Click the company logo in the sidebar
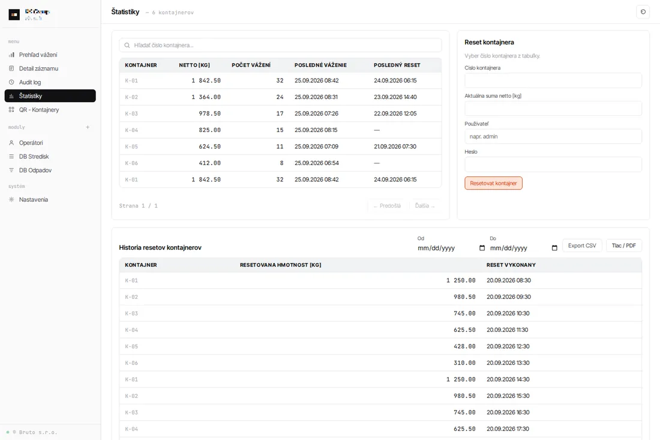660x440 pixels. (x=14, y=15)
